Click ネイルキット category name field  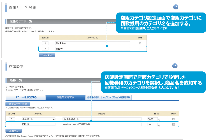[x=92, y=43]
